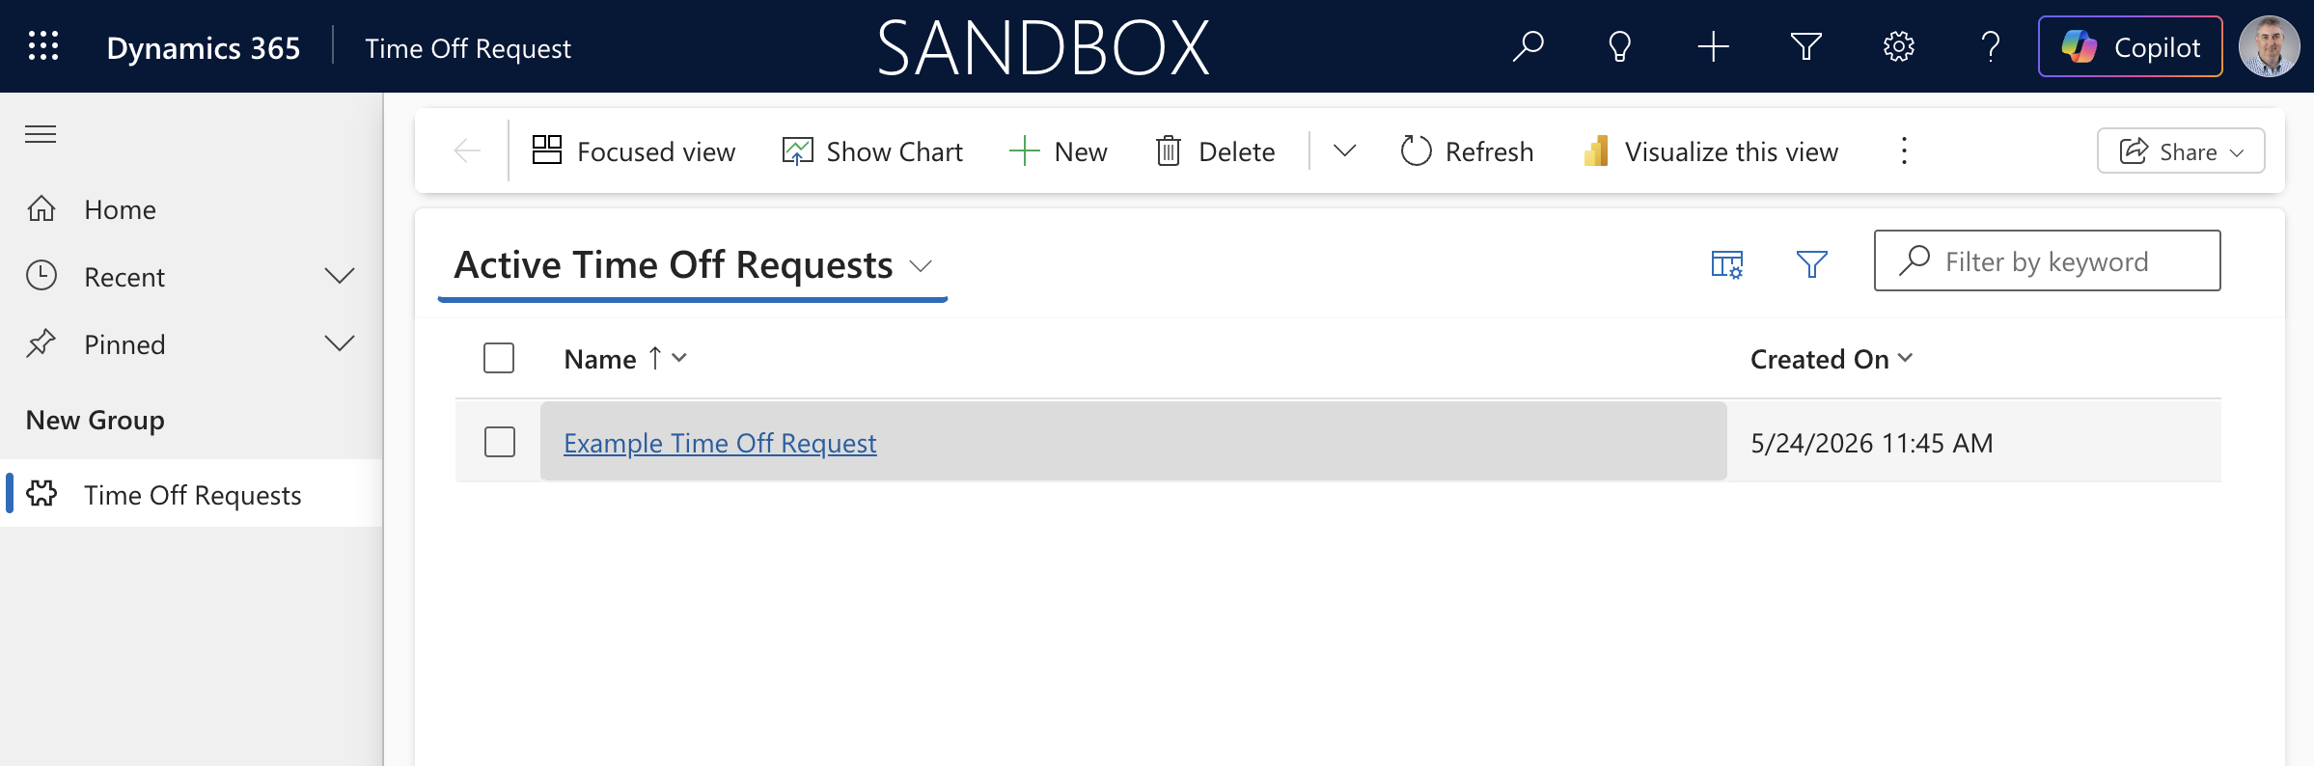
Task: Click the edit columns icon
Action: point(1727,263)
